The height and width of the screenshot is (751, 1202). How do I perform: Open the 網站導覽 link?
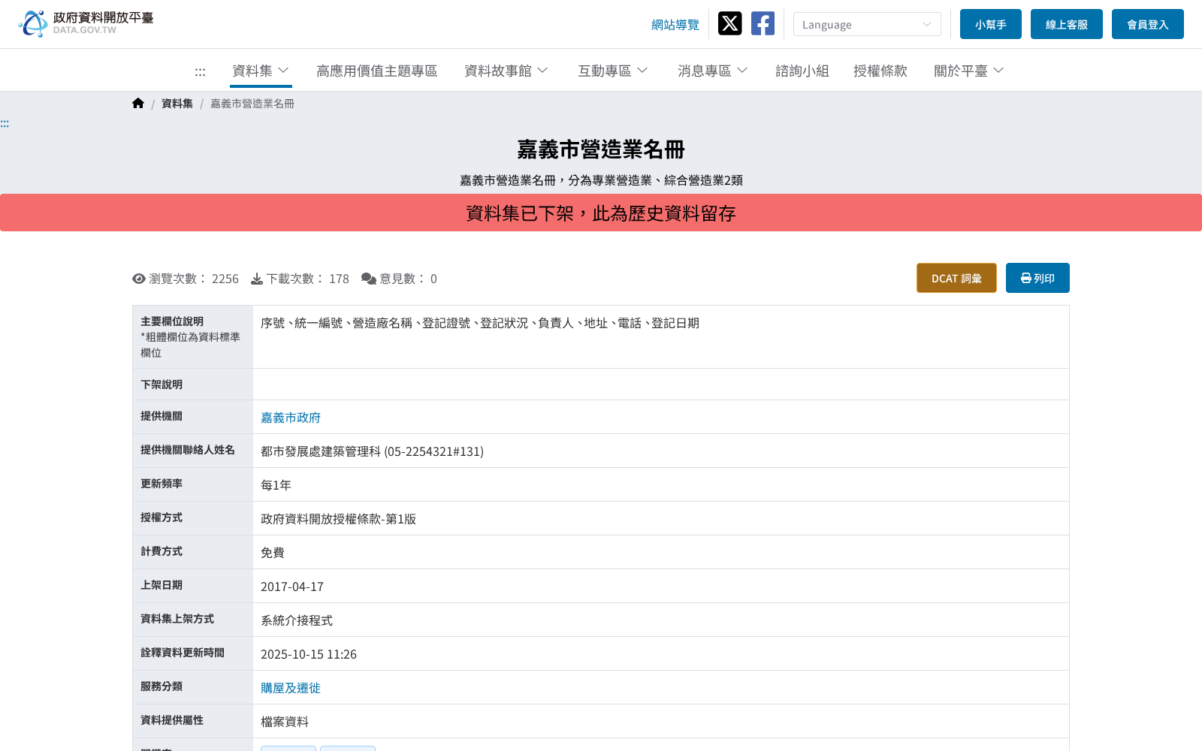click(x=675, y=25)
